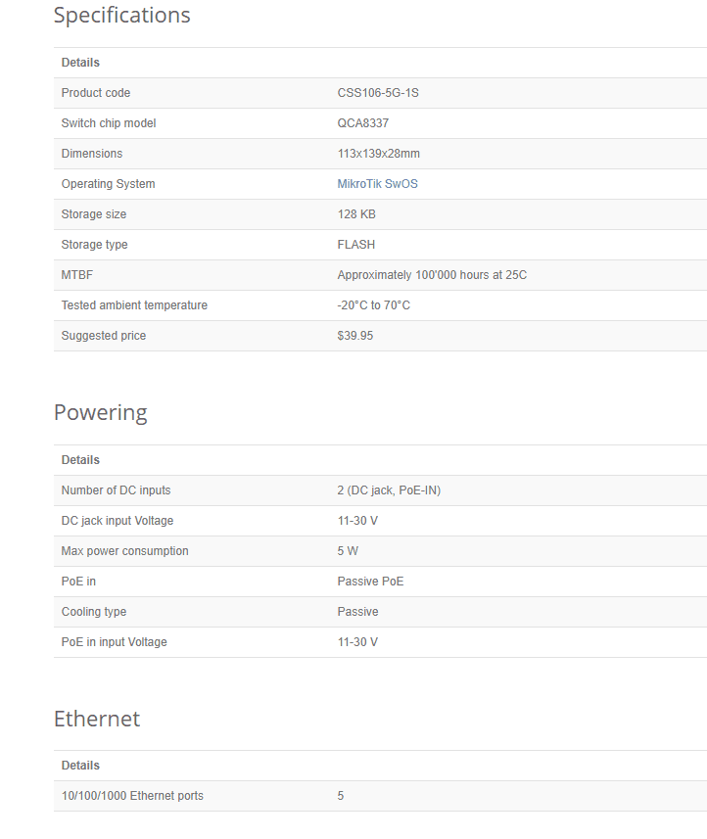Click the Max power consumption label
The height and width of the screenshot is (839, 707).
point(124,551)
